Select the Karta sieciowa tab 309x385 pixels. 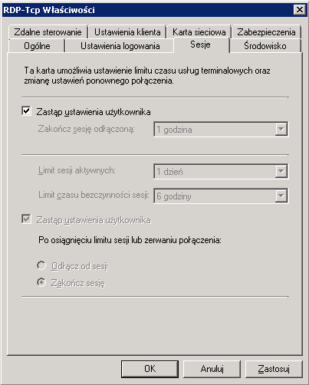(x=199, y=32)
